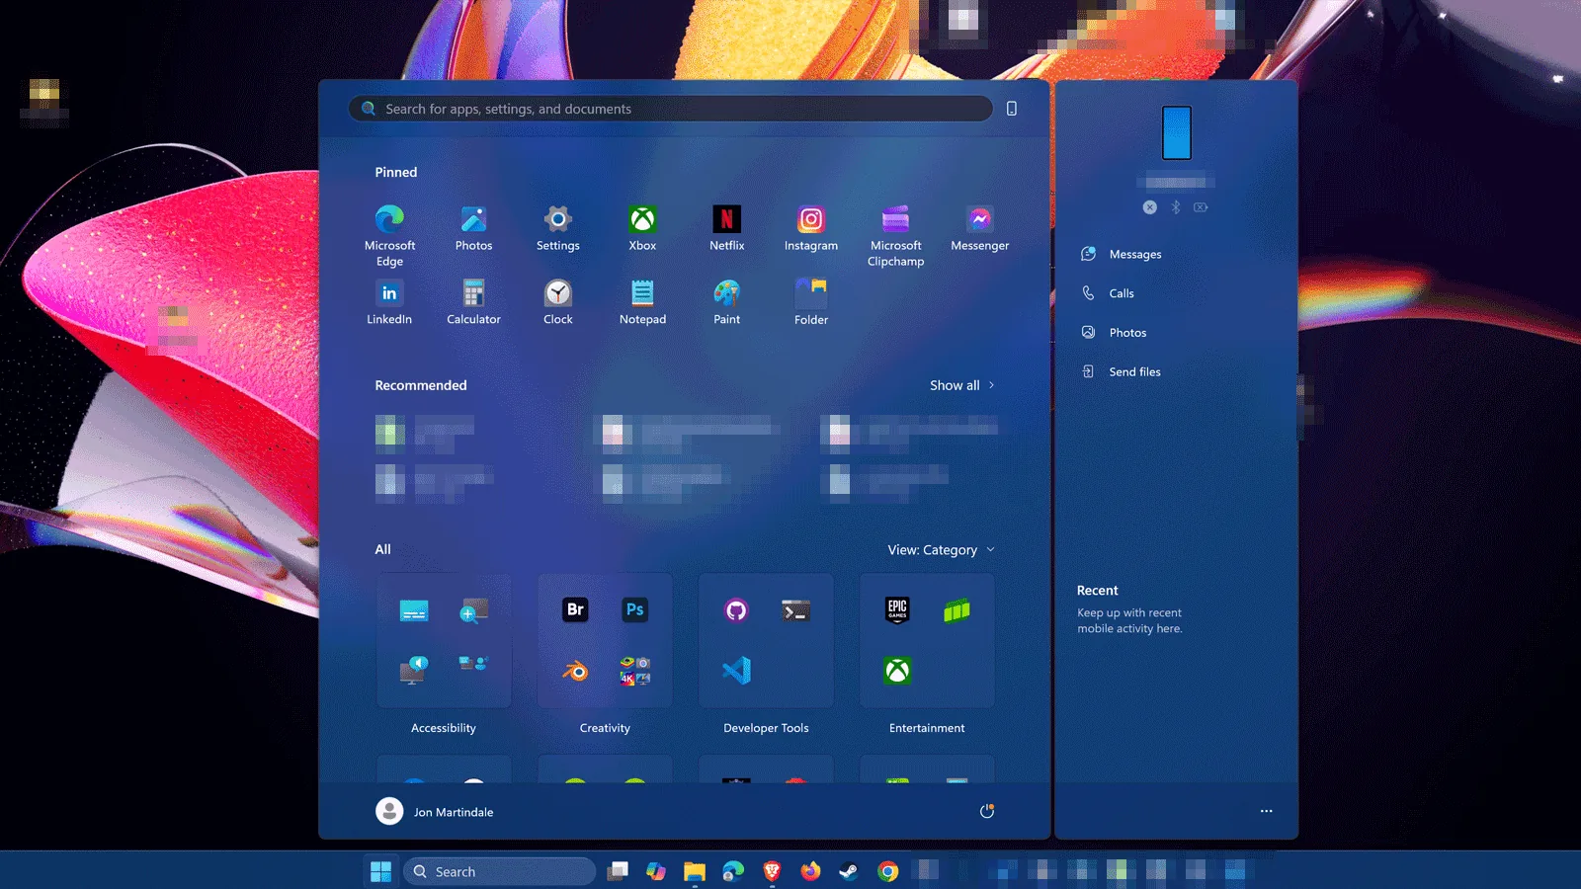Open Photos in the phone panel

pyautogui.click(x=1114, y=333)
